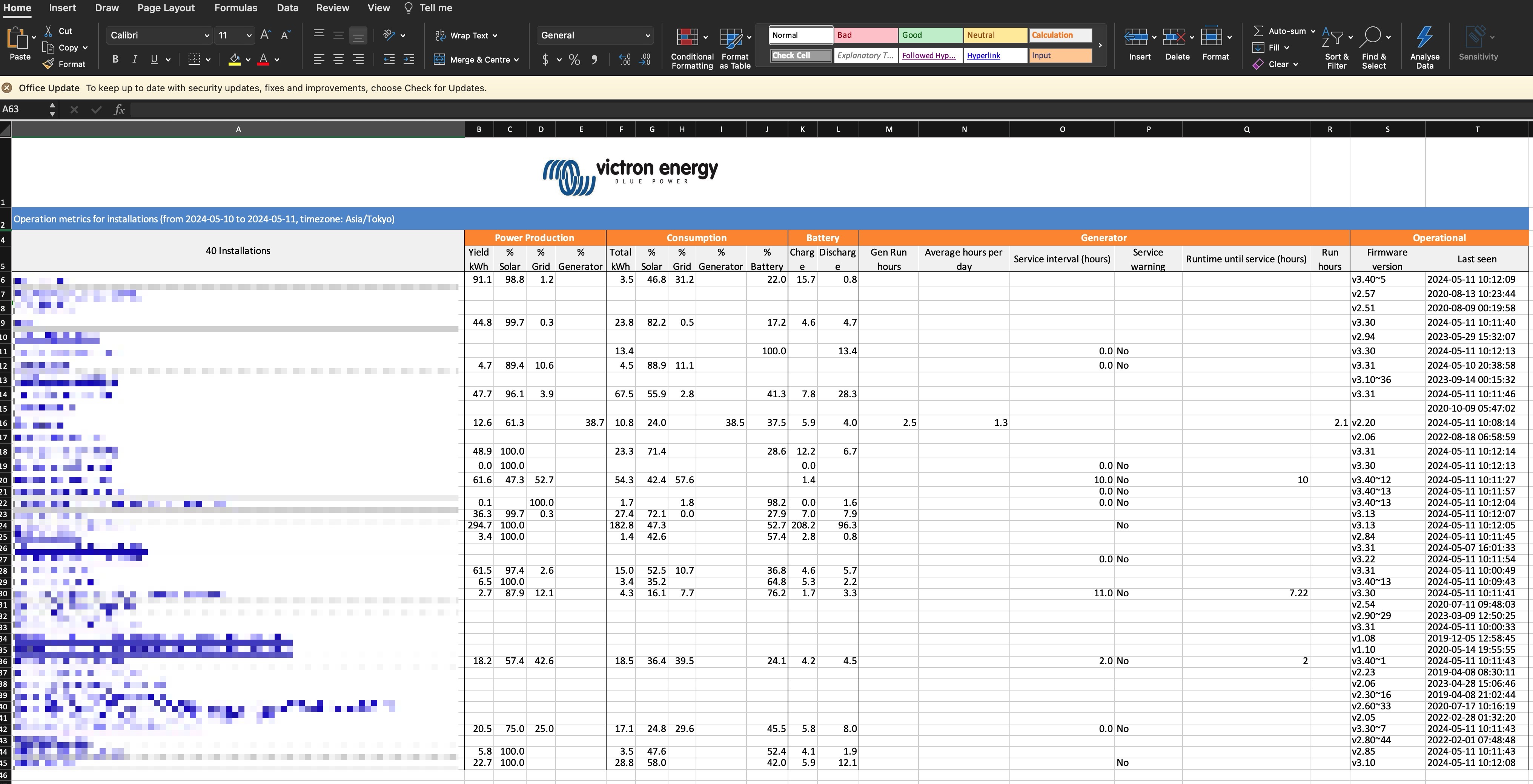Click the Analyse Data icon

coord(1424,37)
